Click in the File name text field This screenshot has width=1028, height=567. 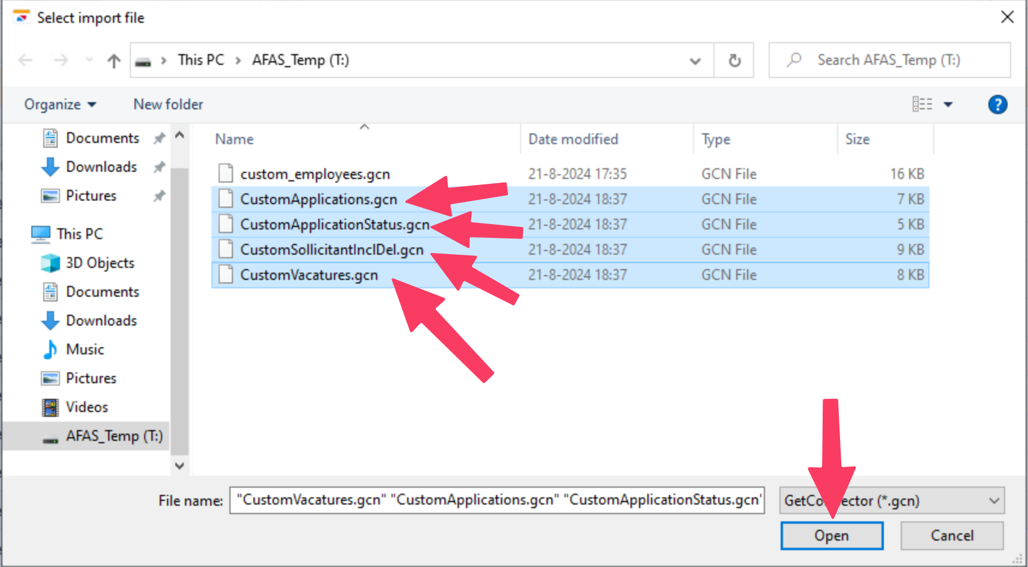496,500
